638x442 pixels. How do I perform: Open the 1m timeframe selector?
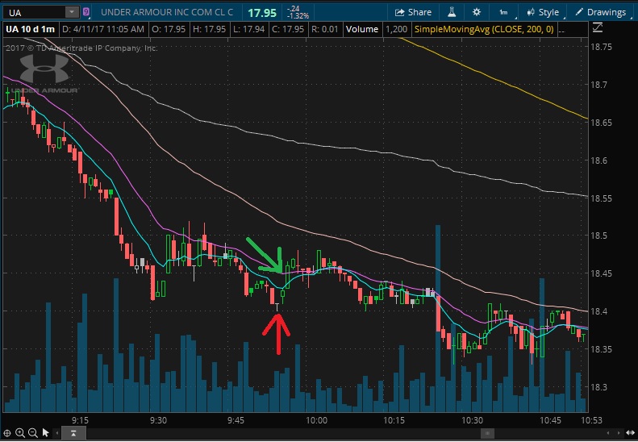[x=504, y=12]
